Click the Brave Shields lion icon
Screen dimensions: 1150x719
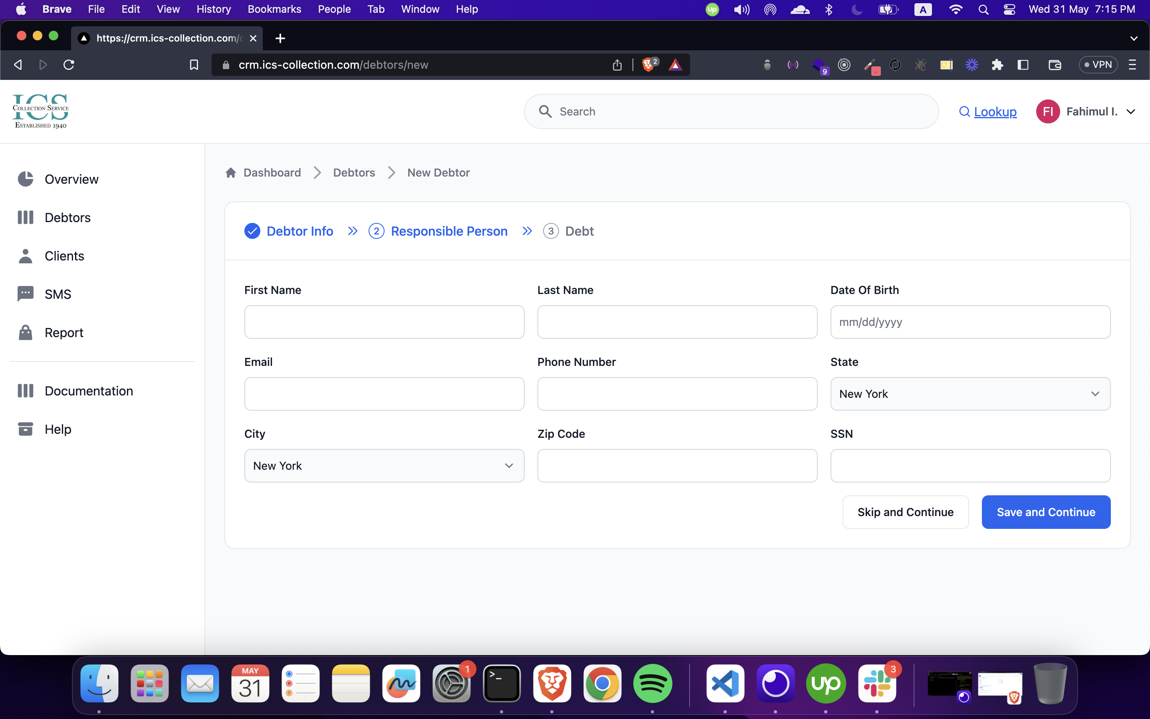(648, 65)
